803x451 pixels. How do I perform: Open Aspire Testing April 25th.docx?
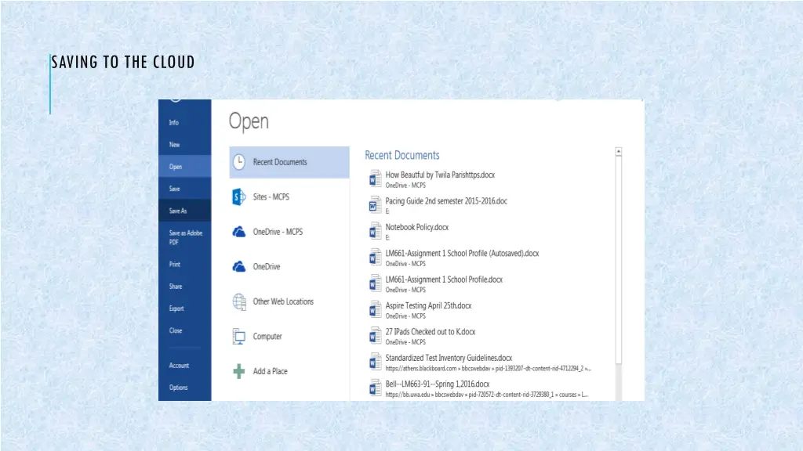(x=428, y=306)
